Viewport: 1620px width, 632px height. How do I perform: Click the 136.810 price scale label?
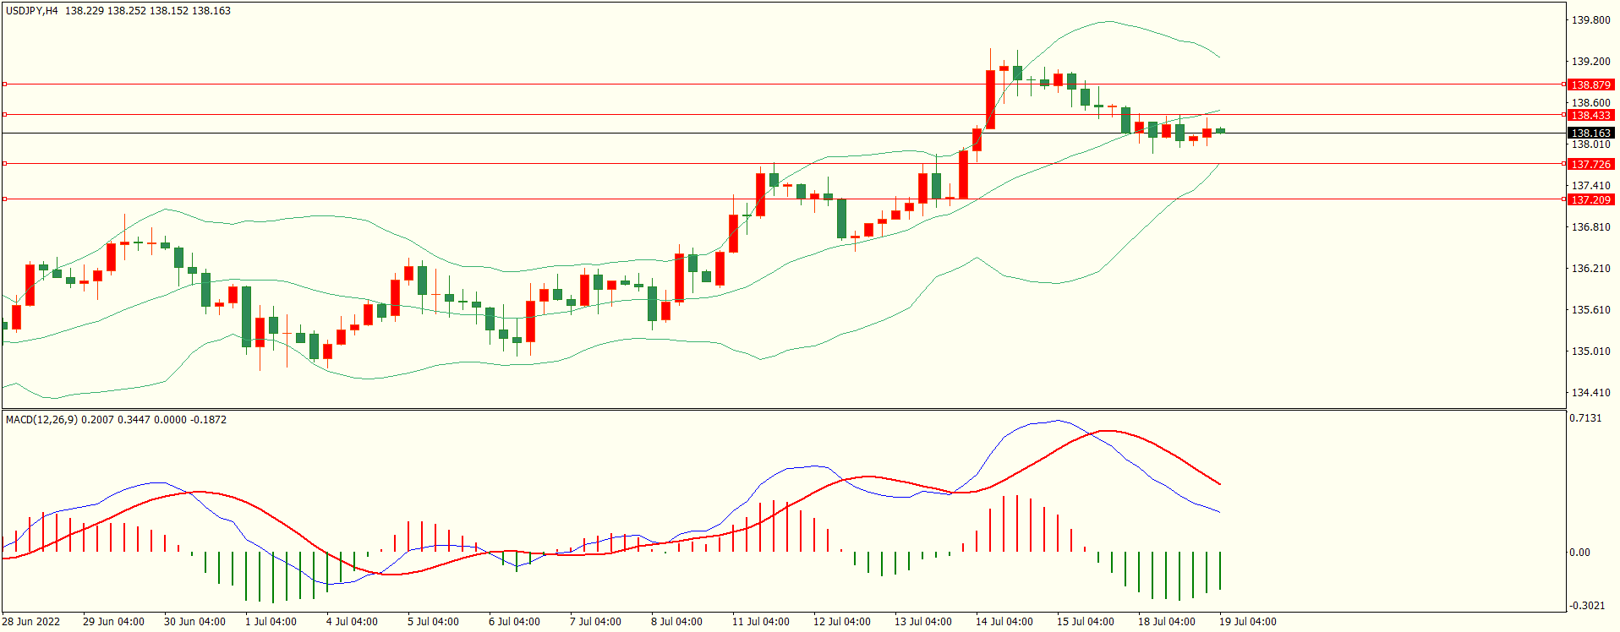[x=1590, y=227]
